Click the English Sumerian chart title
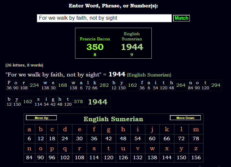This screenshot has width=231, height=167. 113,119
